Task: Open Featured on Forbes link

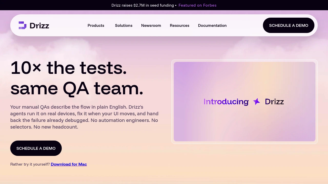Action: [197, 5]
